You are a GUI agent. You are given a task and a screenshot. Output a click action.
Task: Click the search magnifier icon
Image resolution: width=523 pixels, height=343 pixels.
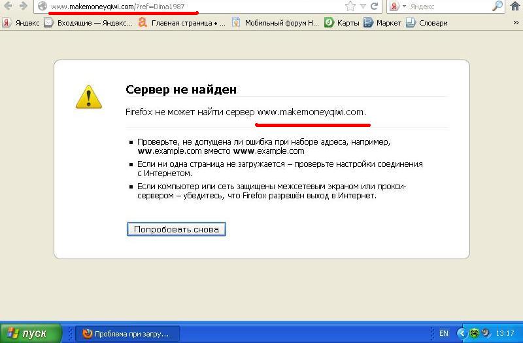coord(497,7)
